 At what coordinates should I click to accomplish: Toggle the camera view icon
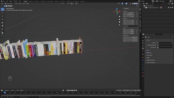(x=119, y=22)
